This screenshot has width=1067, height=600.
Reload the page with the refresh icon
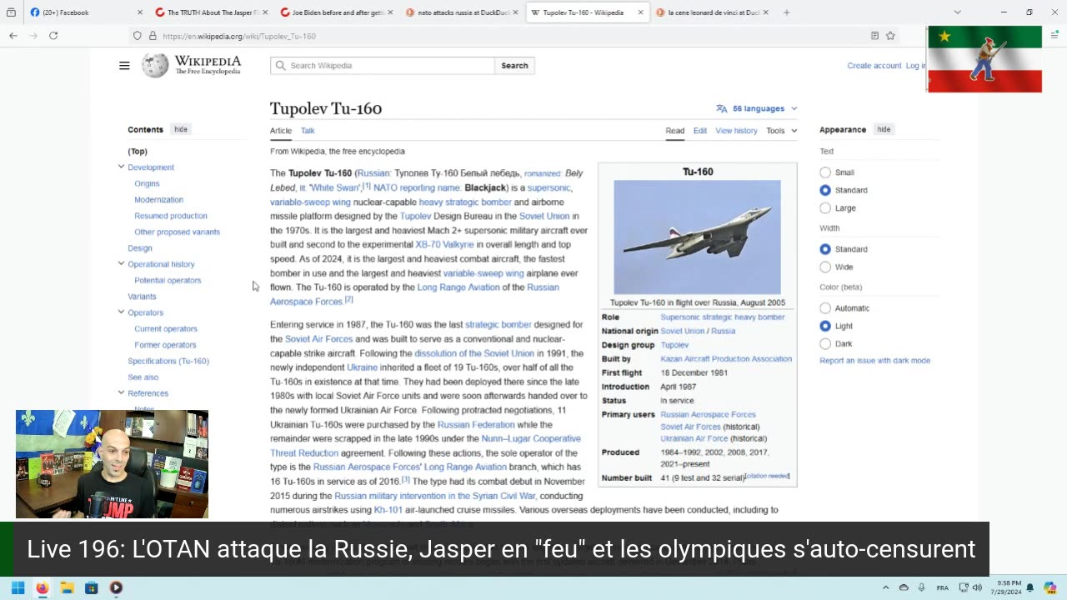53,36
